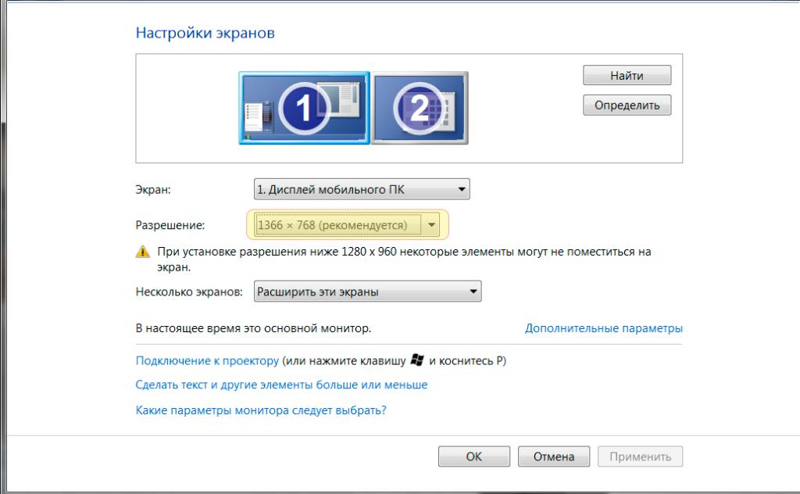Open the Экран dropdown list

362,189
